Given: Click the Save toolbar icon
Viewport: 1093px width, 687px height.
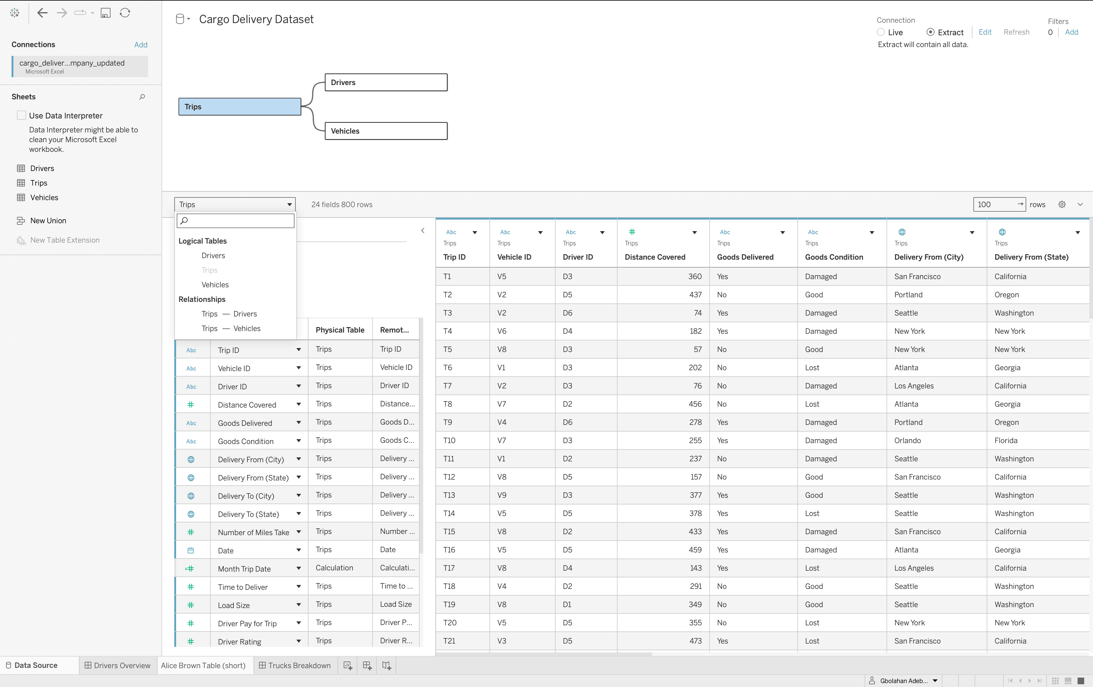Looking at the screenshot, I should pyautogui.click(x=105, y=13).
